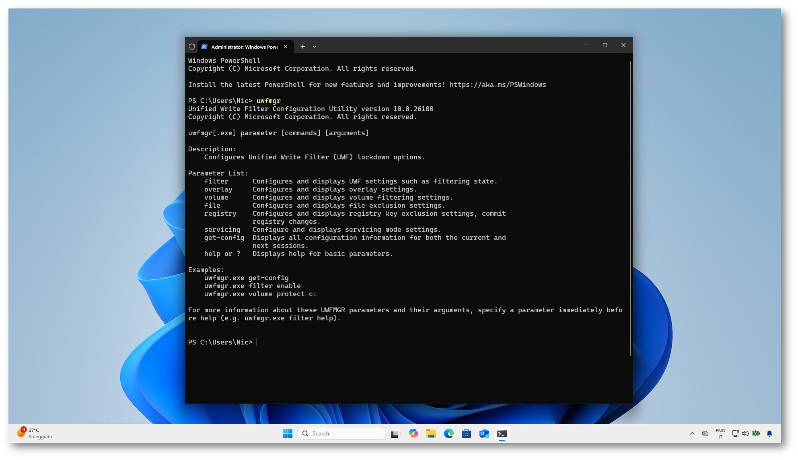
Task: Click the 'uwfmgr[.exe] parameter [commands] [arguments]' syntax line
Action: point(278,133)
